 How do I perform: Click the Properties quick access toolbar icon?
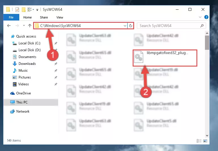(17, 10)
